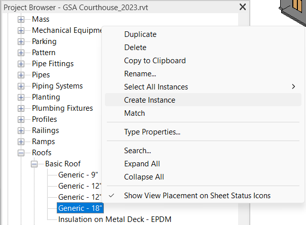The height and width of the screenshot is (225, 306).
Task: Select Copy to Clipboard option
Action: point(155,61)
